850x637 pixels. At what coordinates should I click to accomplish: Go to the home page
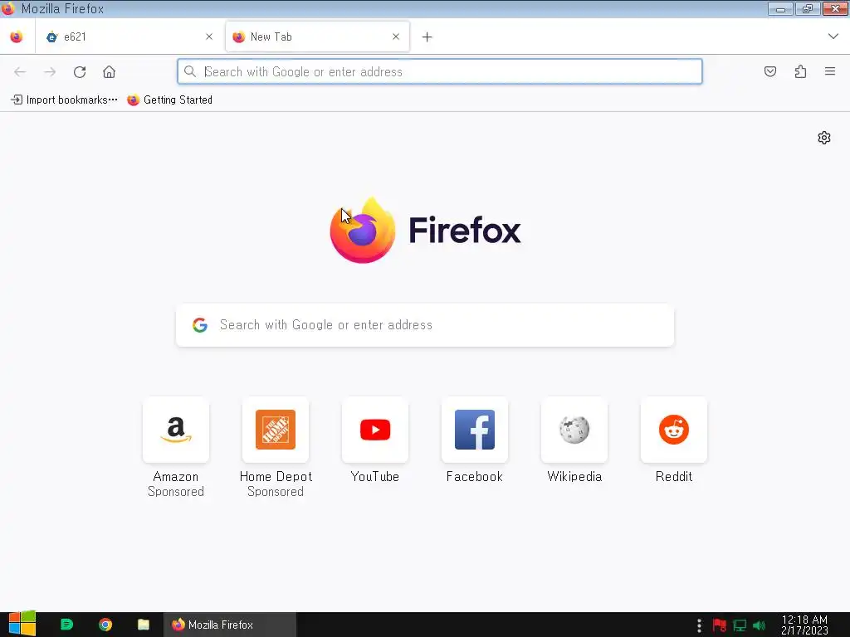coord(109,71)
